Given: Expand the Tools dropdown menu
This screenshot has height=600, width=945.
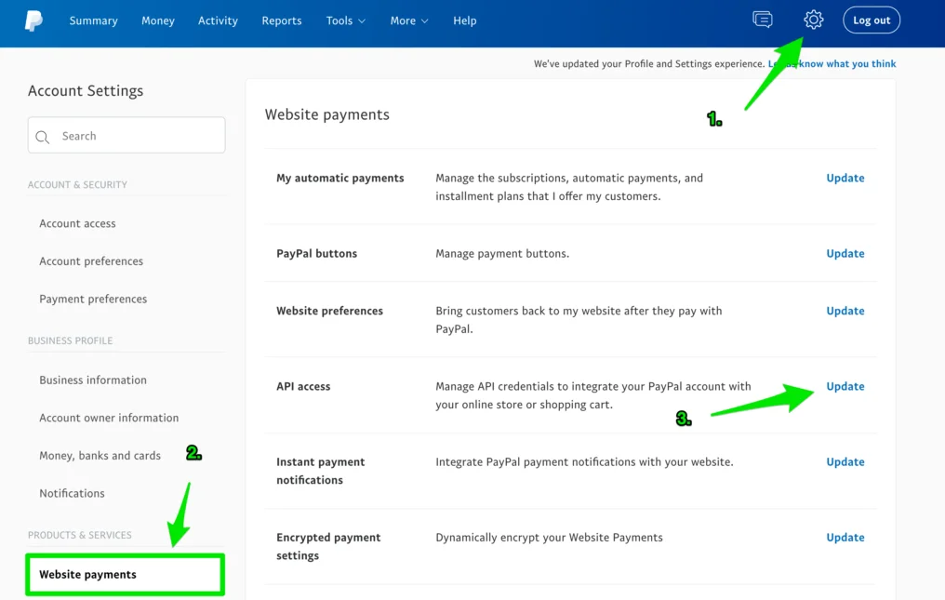Looking at the screenshot, I should pyautogui.click(x=345, y=20).
